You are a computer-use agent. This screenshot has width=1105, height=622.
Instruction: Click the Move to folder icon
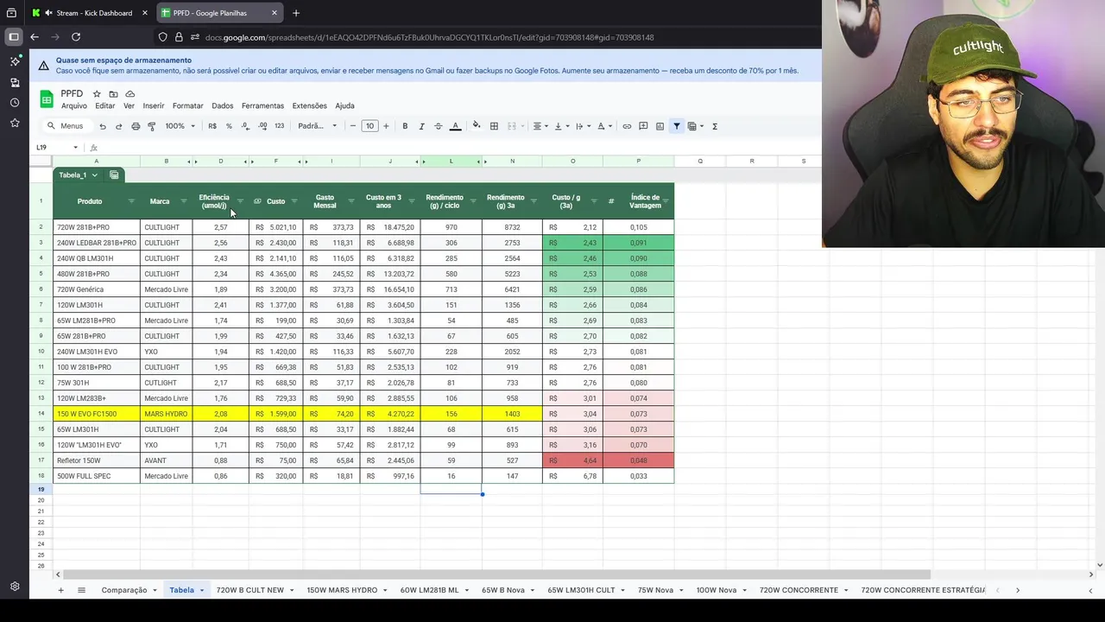point(113,93)
